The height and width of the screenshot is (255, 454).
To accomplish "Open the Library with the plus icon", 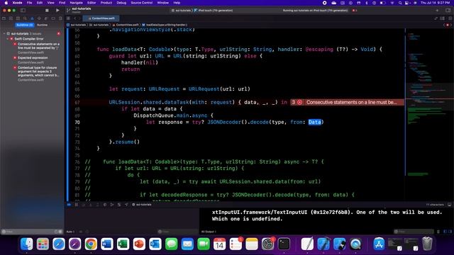I will click(437, 11).
